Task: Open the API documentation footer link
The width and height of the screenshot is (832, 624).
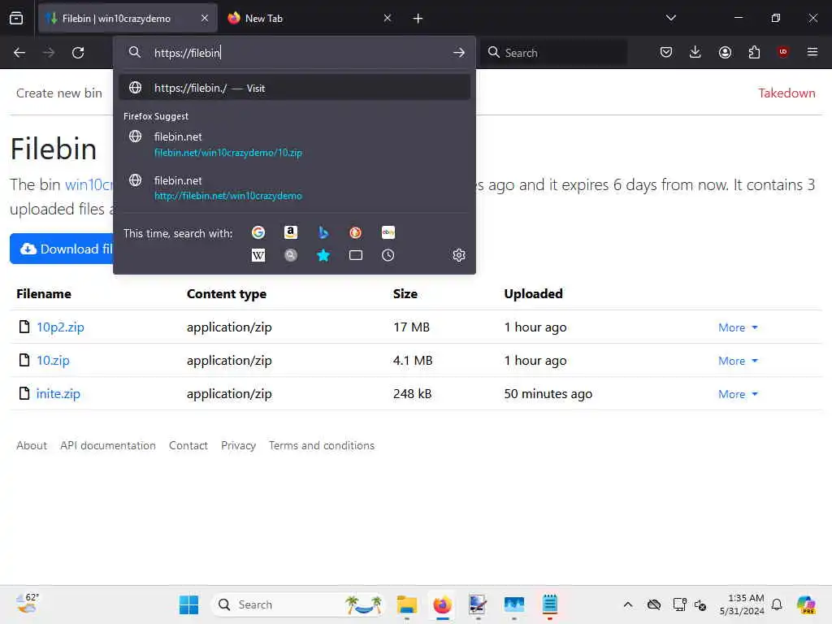Action: tap(108, 445)
